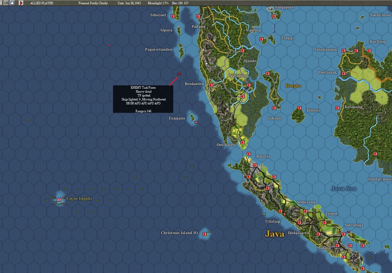Click the Japanese base flag at Semarang
Image resolution: width=392 pixels, height=273 pixels.
pyautogui.click(x=306, y=211)
